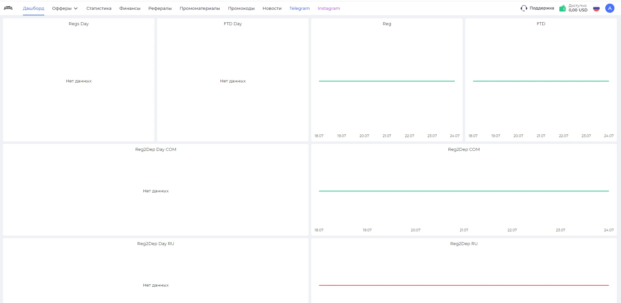Screen dimensions: 621x303
Task: Click "Нет данных" in Regs Day panel
Action: (79, 81)
